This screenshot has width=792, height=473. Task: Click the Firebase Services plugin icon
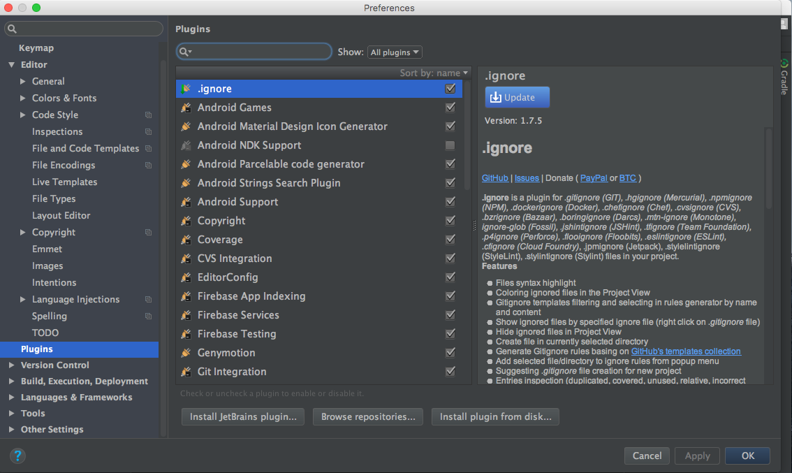[186, 315]
